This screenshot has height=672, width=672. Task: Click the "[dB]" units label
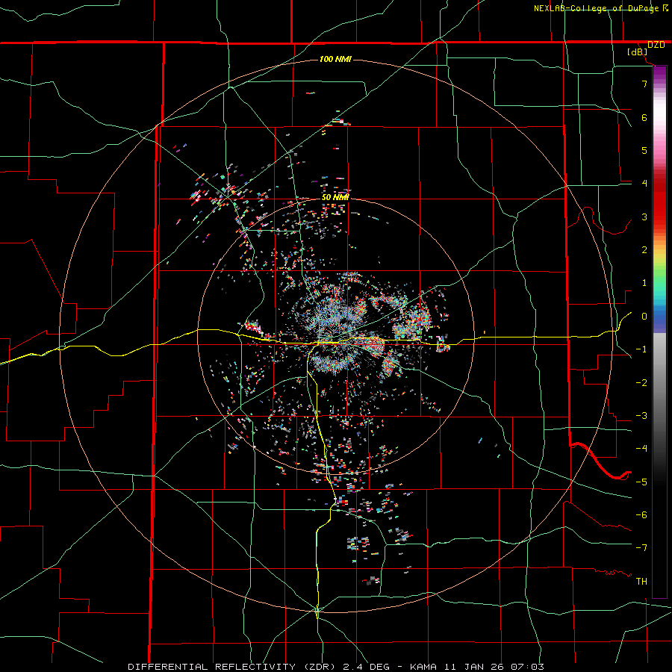click(638, 52)
